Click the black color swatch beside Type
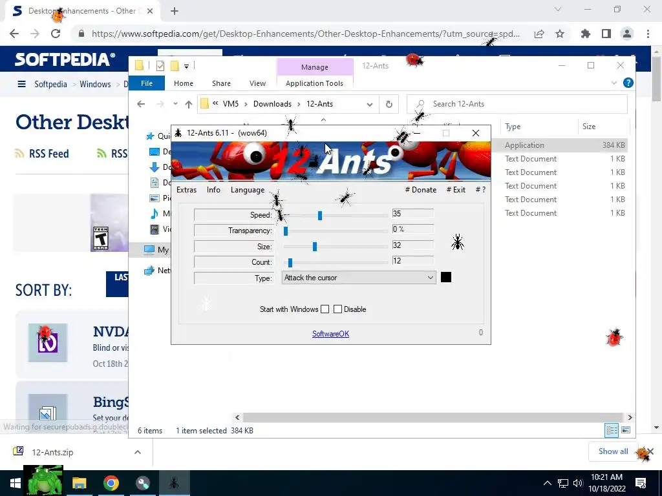This screenshot has height=496, width=662. point(446,277)
